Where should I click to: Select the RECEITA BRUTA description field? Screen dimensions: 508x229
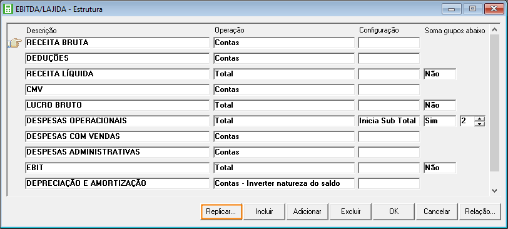pyautogui.click(x=117, y=43)
